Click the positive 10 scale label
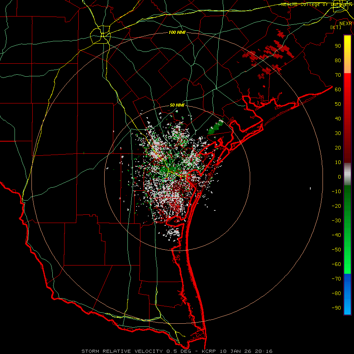This screenshot has width=354, height=354. (x=338, y=162)
